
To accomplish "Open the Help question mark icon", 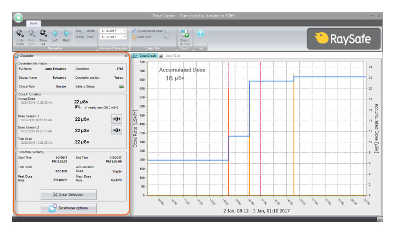I will click(200, 33).
